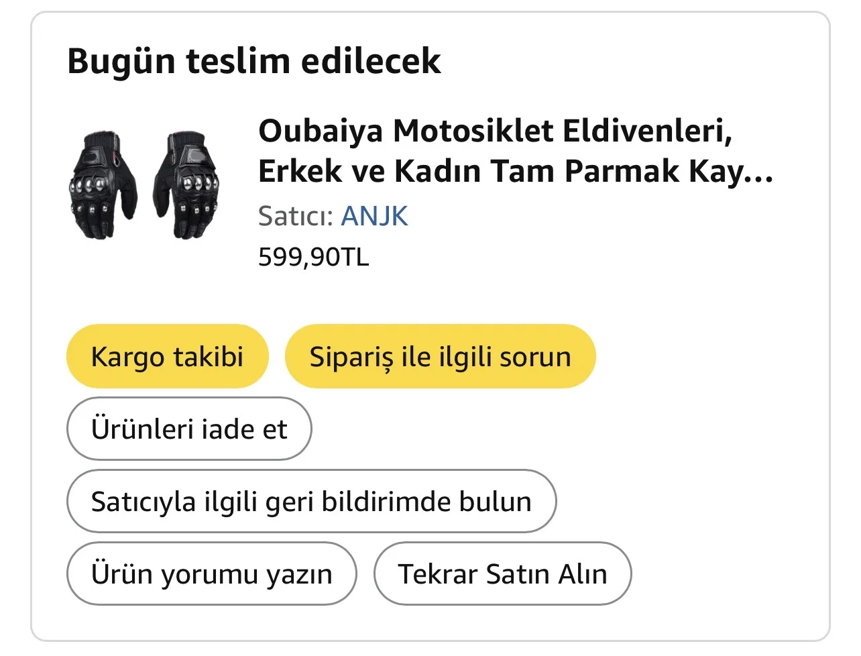The width and height of the screenshot is (861, 656).
Task: Click the word edilecek in the heading
Action: coord(371,61)
